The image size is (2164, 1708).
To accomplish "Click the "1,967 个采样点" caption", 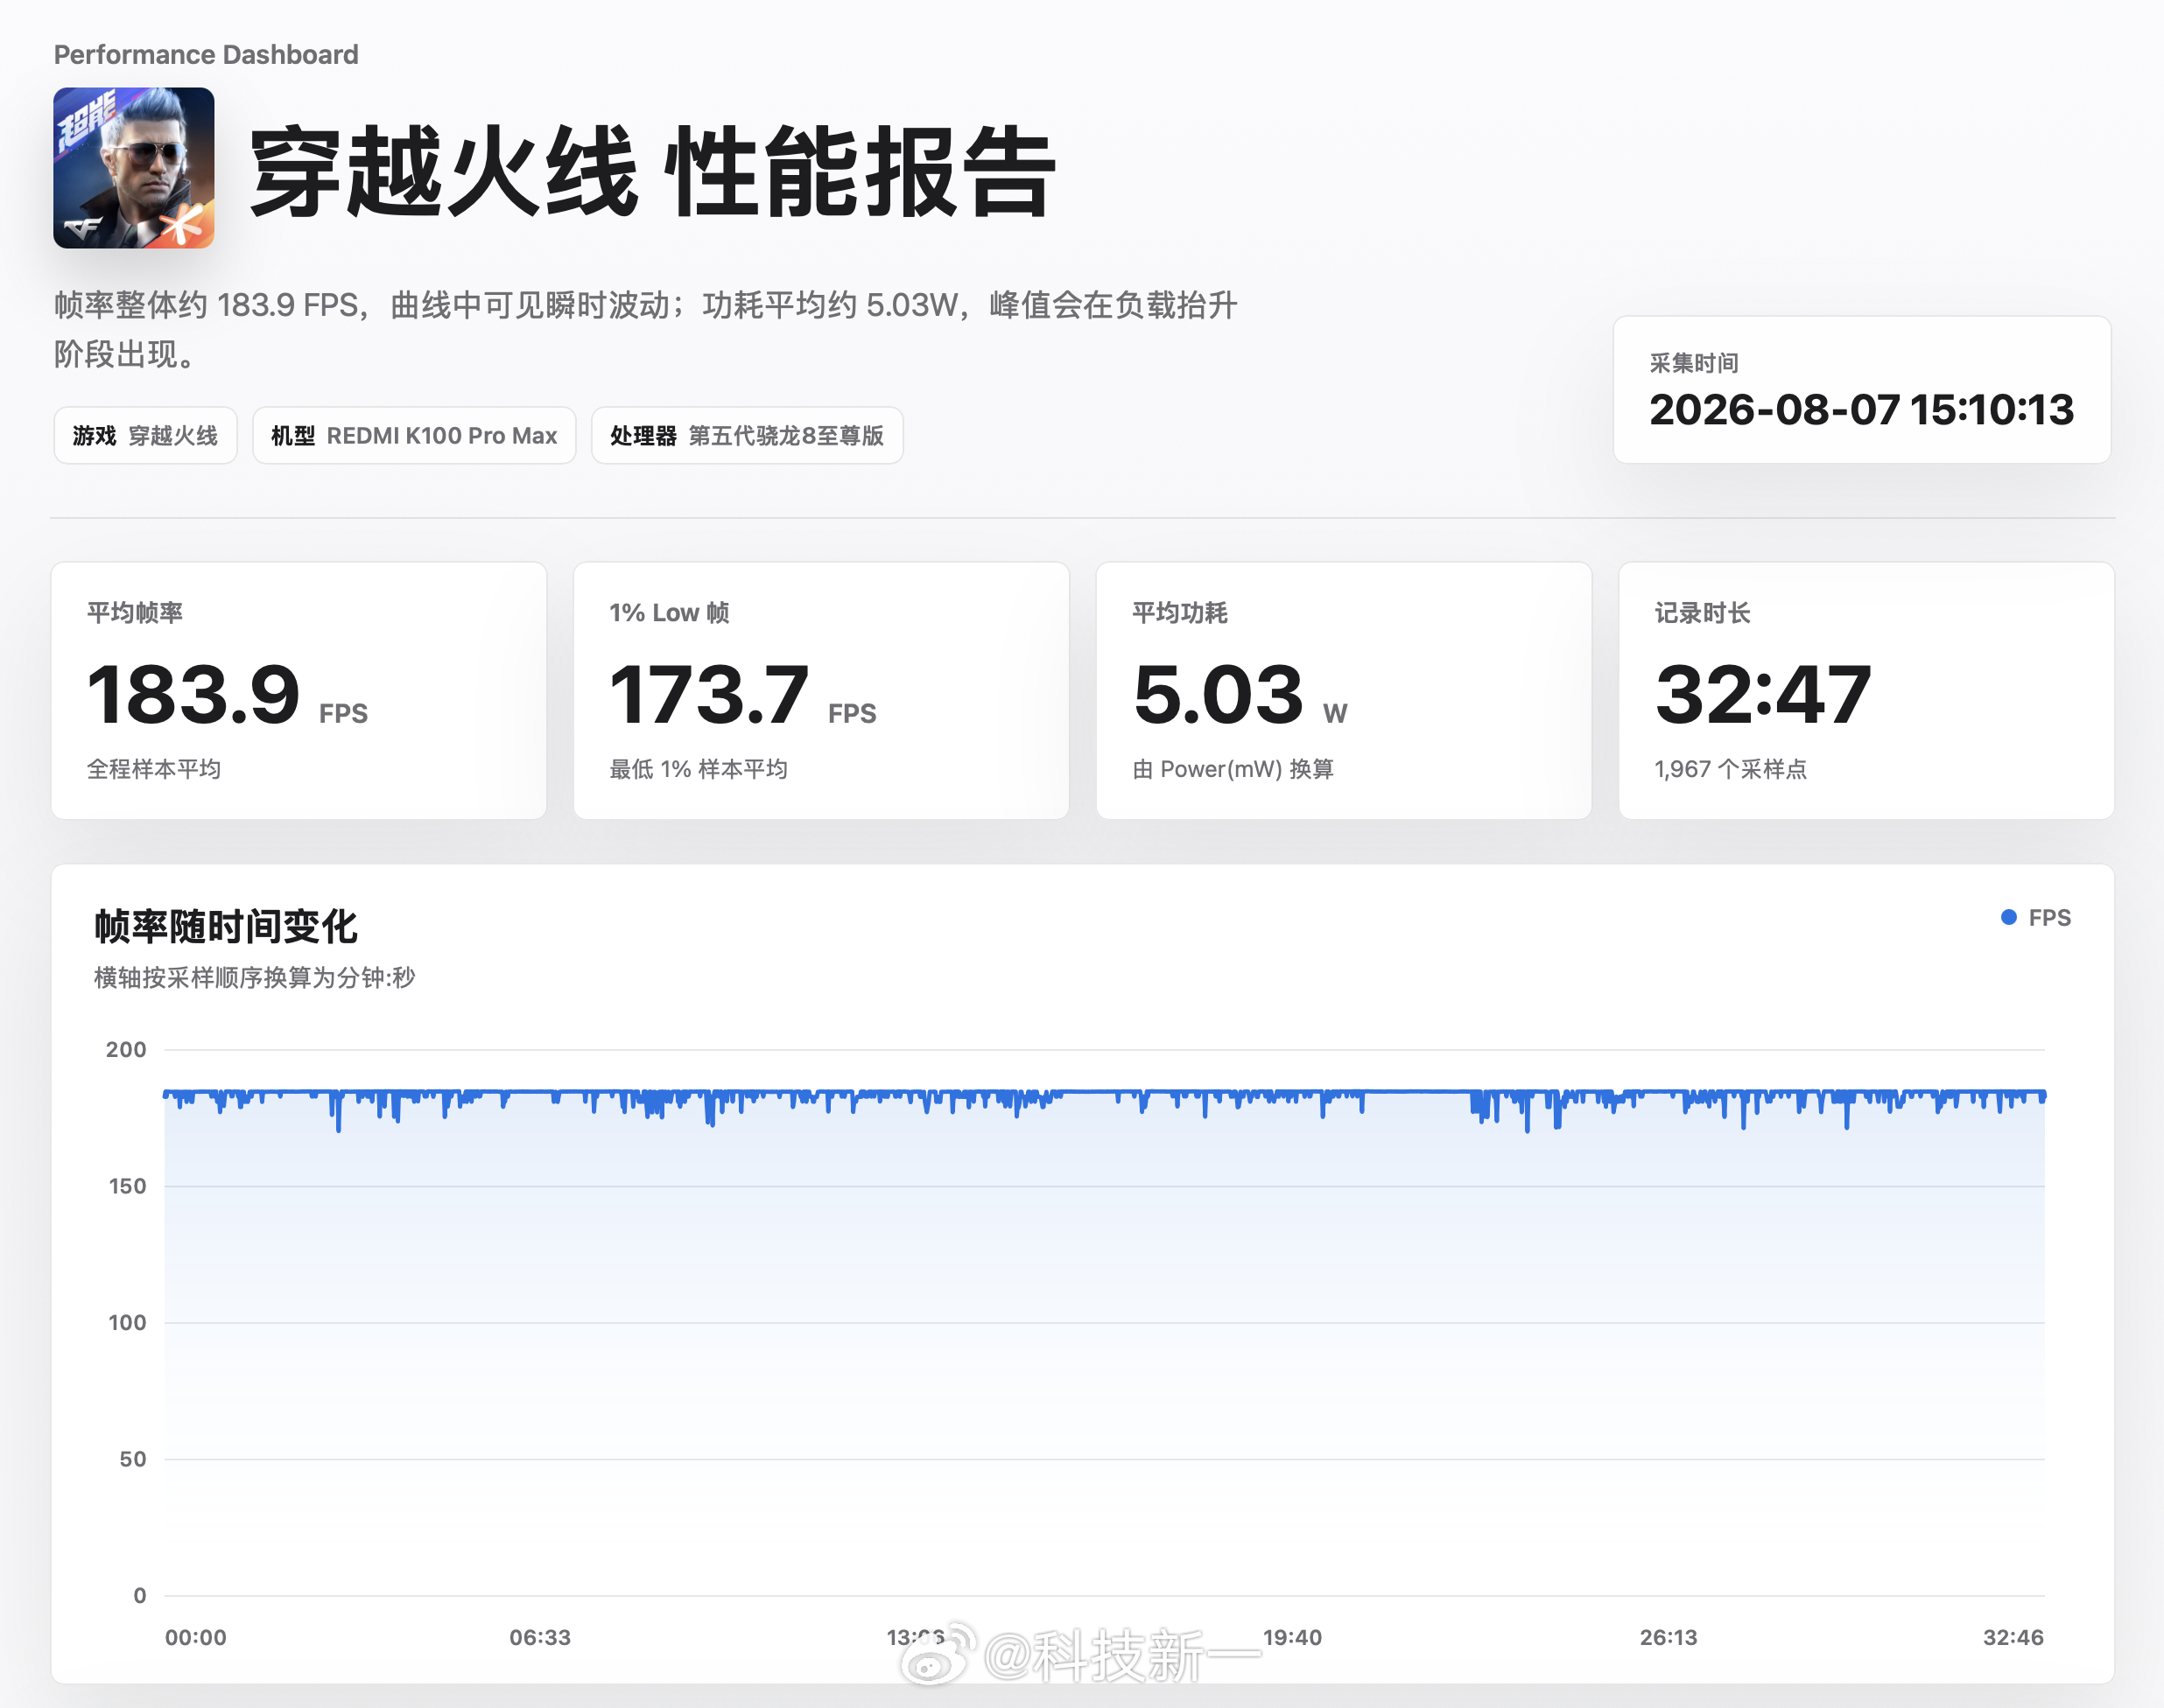I will [x=1731, y=768].
